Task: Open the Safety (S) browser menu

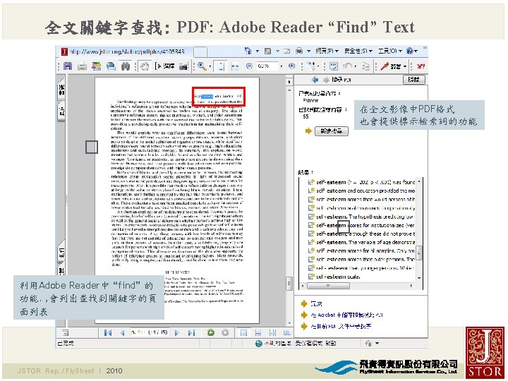Action: click(358, 51)
